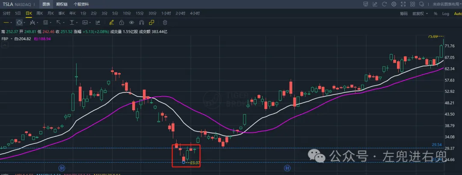Viewport: 462px width, 175px height.
Task: Select the arrow annotation tool
Action: [58, 22]
